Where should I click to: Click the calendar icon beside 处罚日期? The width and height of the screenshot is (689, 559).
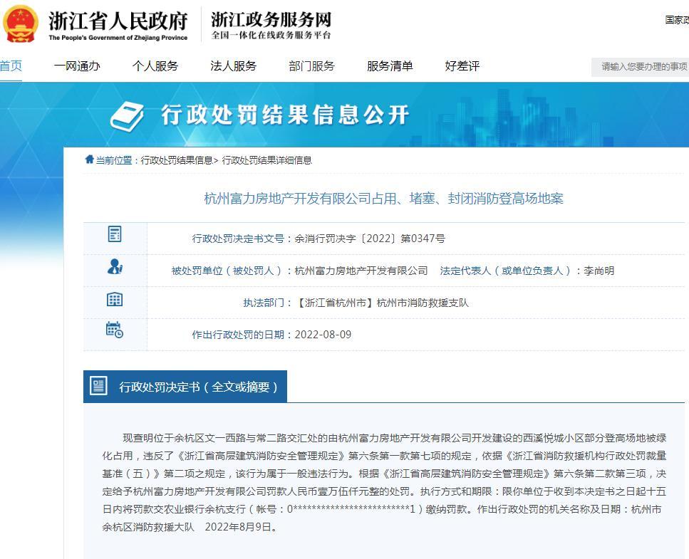click(115, 330)
